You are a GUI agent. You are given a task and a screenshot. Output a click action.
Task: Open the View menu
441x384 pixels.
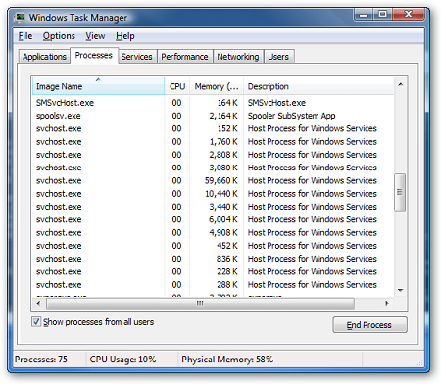95,36
